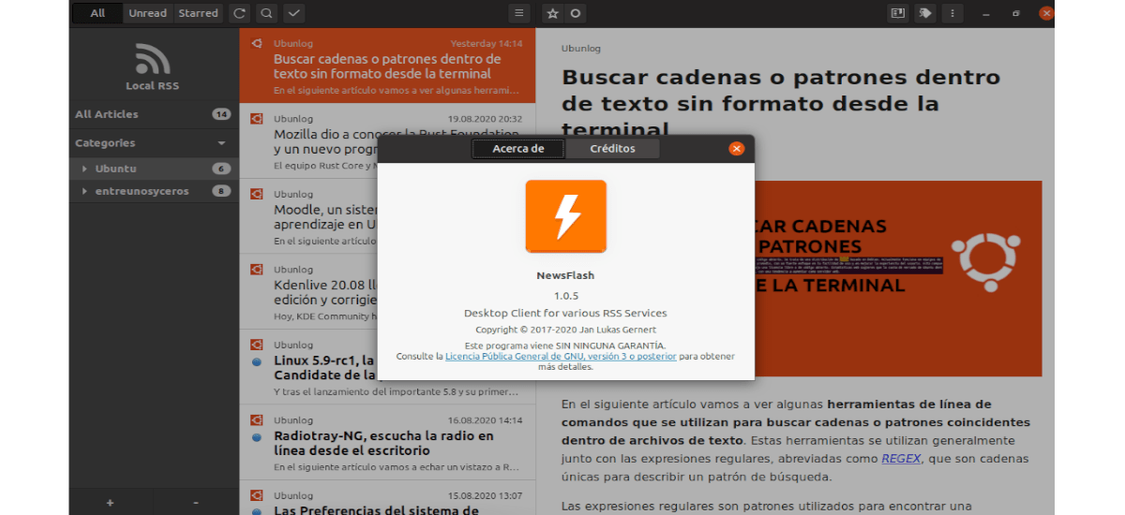Open the search magnifier icon
The height and width of the screenshot is (515, 1125).
point(267,13)
